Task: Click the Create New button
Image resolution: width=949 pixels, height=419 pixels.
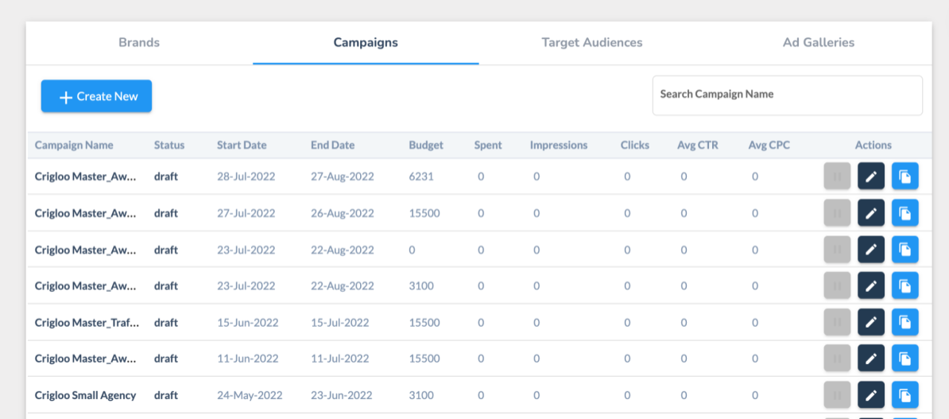Action: click(x=96, y=96)
